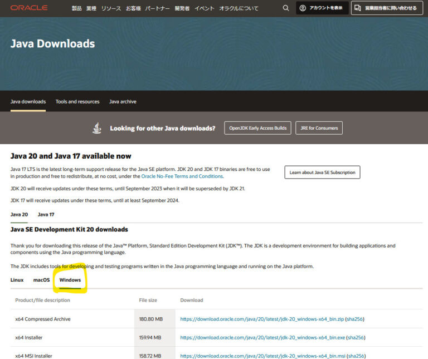The height and width of the screenshot is (359, 428).
Task: Select the macOS platform tab
Action: 41,280
